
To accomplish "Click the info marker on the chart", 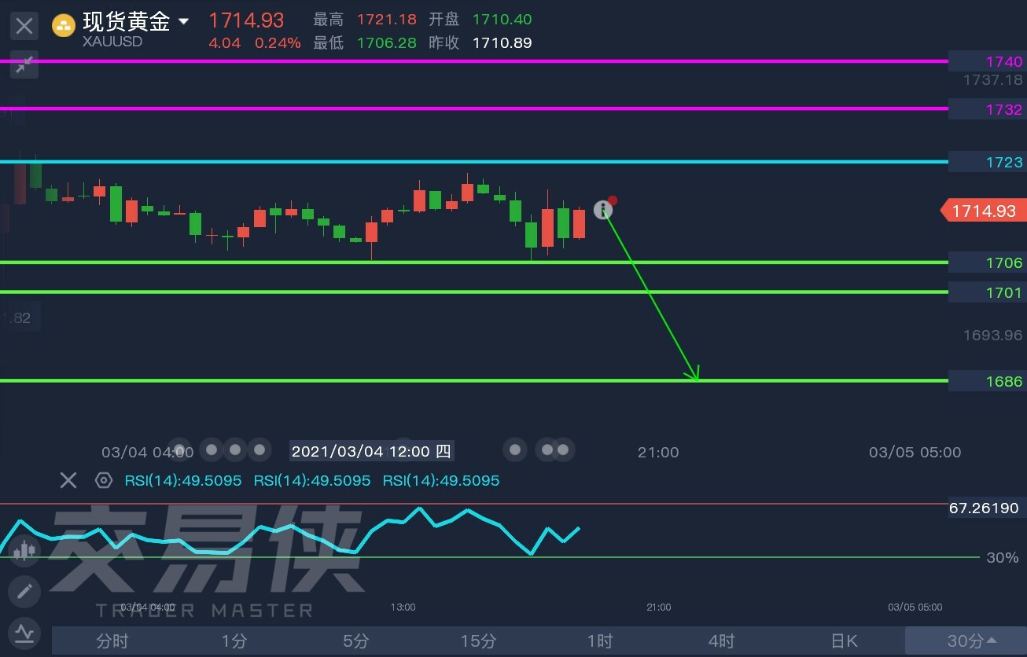I will pyautogui.click(x=602, y=209).
